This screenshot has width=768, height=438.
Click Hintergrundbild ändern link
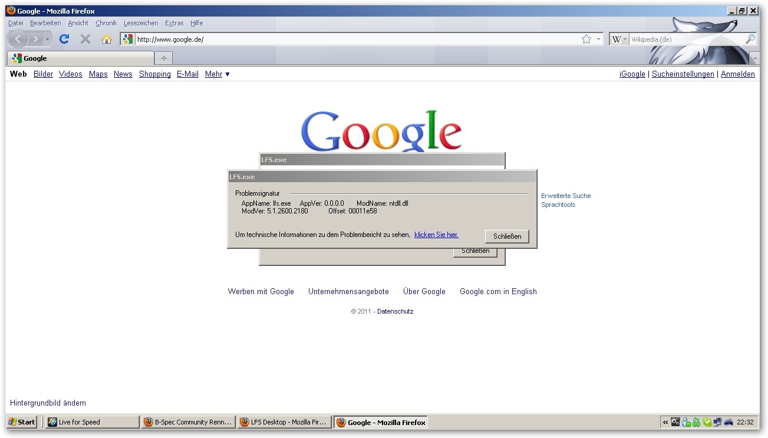[48, 403]
